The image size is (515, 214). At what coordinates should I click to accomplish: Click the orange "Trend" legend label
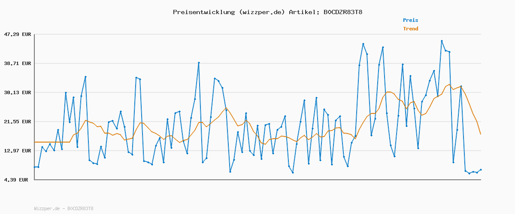click(x=410, y=29)
